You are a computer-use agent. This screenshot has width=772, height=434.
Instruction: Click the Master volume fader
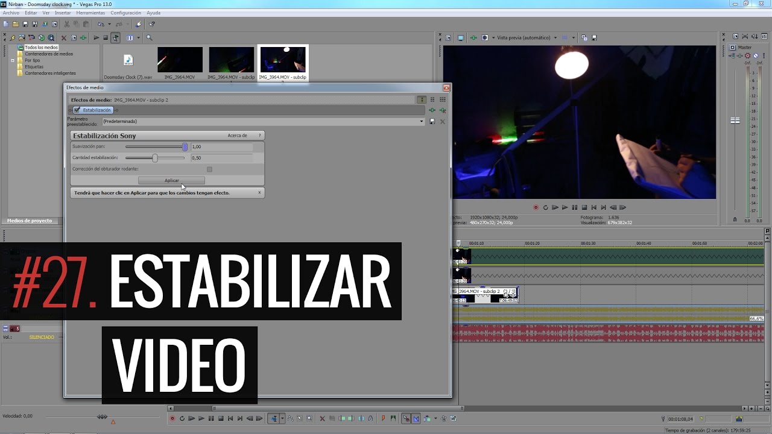(735, 121)
